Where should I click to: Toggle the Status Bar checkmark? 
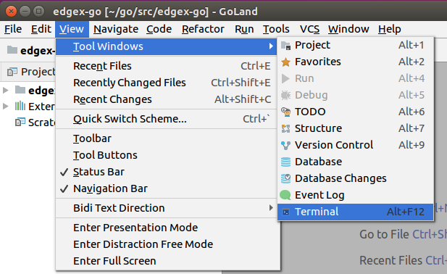point(64,172)
